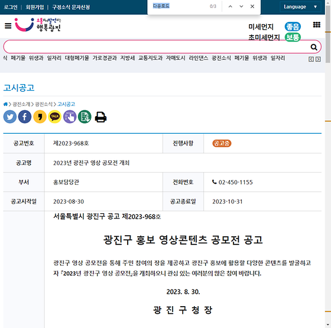
Task: Open the Language dropdown
Action: (300, 7)
